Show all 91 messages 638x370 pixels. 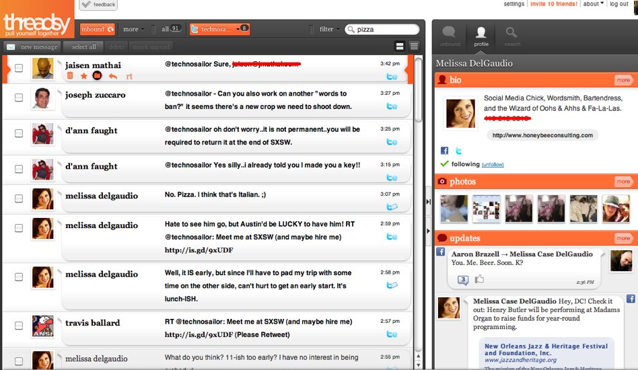pos(171,29)
